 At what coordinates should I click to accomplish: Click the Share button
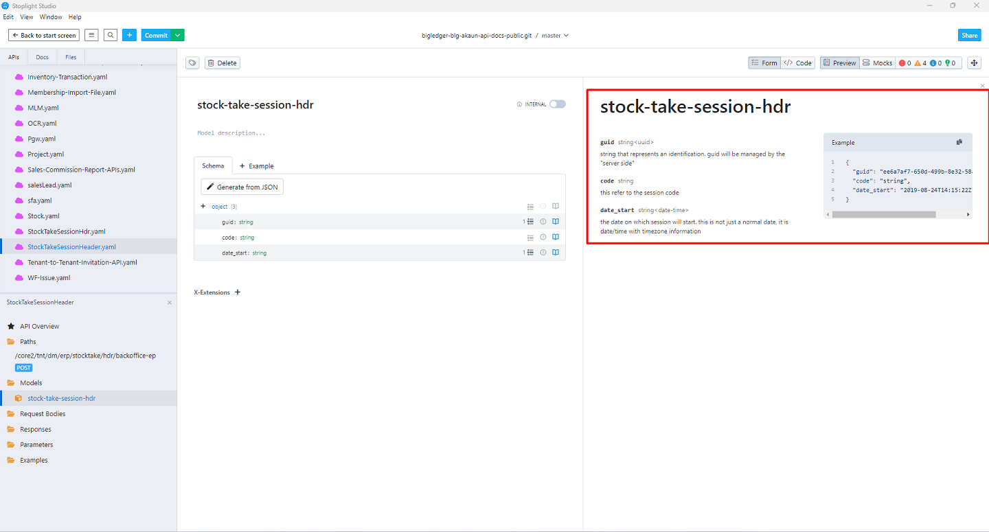point(969,35)
